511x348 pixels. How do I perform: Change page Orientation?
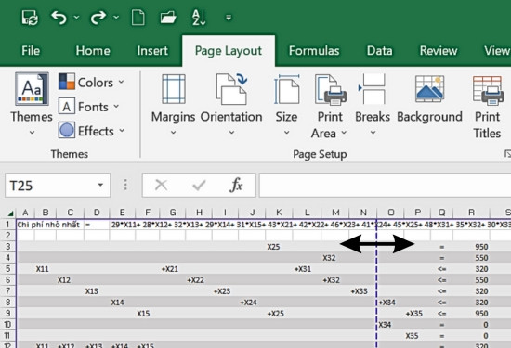(x=231, y=105)
